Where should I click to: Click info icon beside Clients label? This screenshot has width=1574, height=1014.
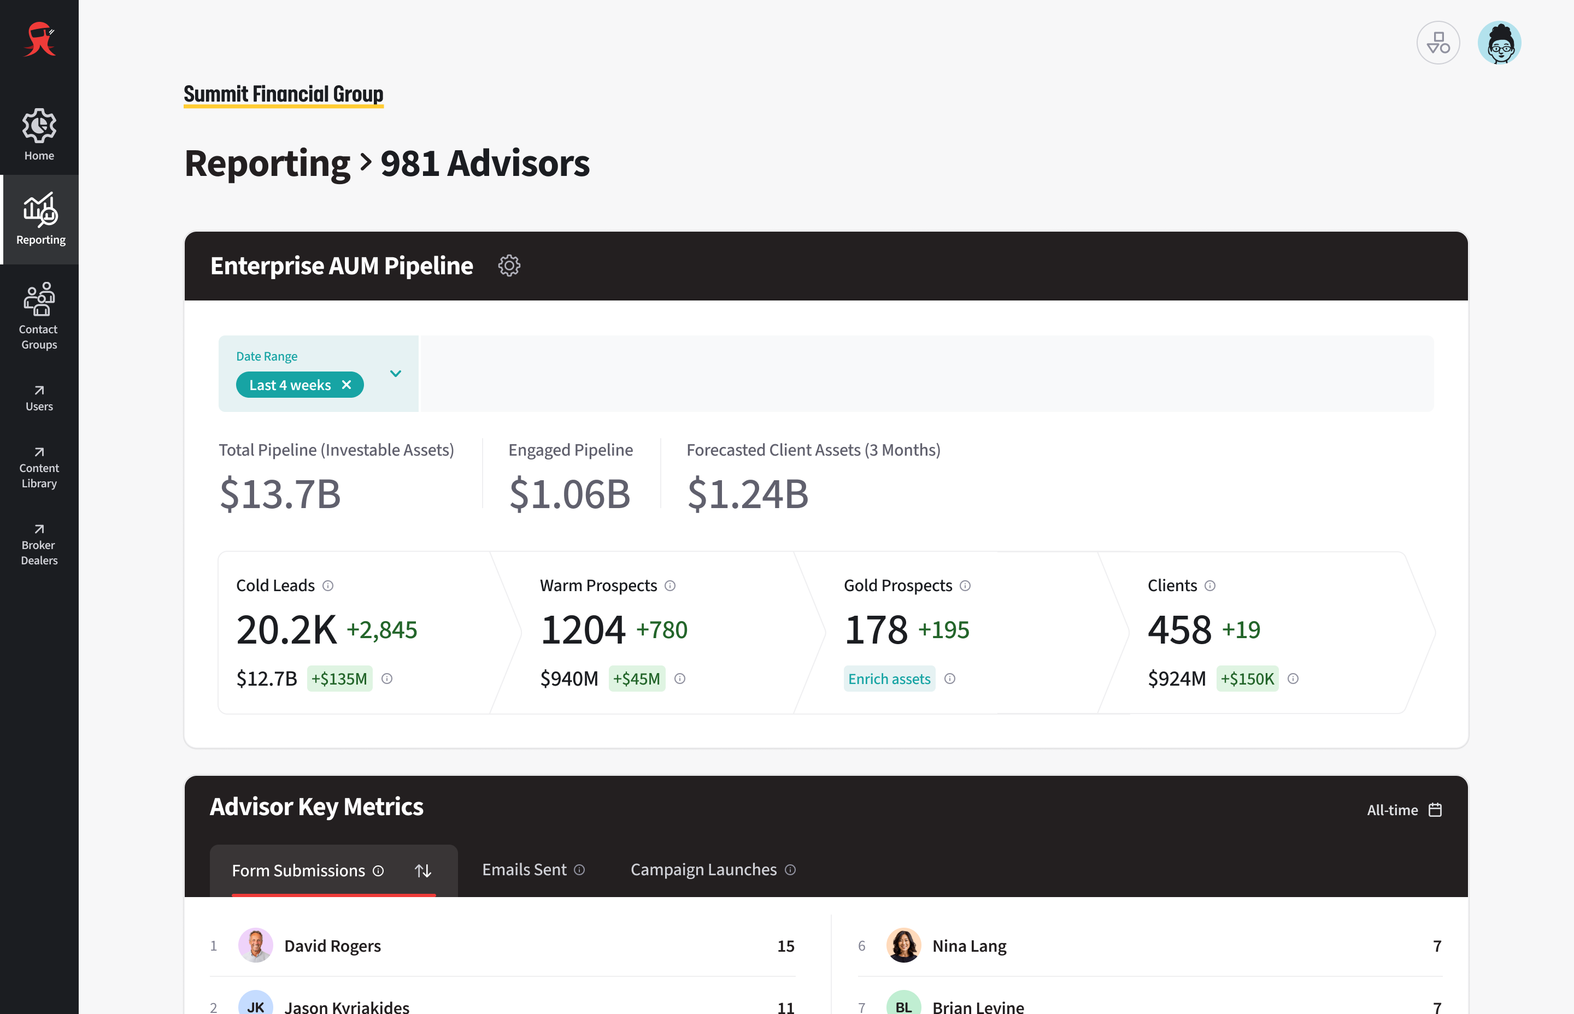pos(1210,585)
